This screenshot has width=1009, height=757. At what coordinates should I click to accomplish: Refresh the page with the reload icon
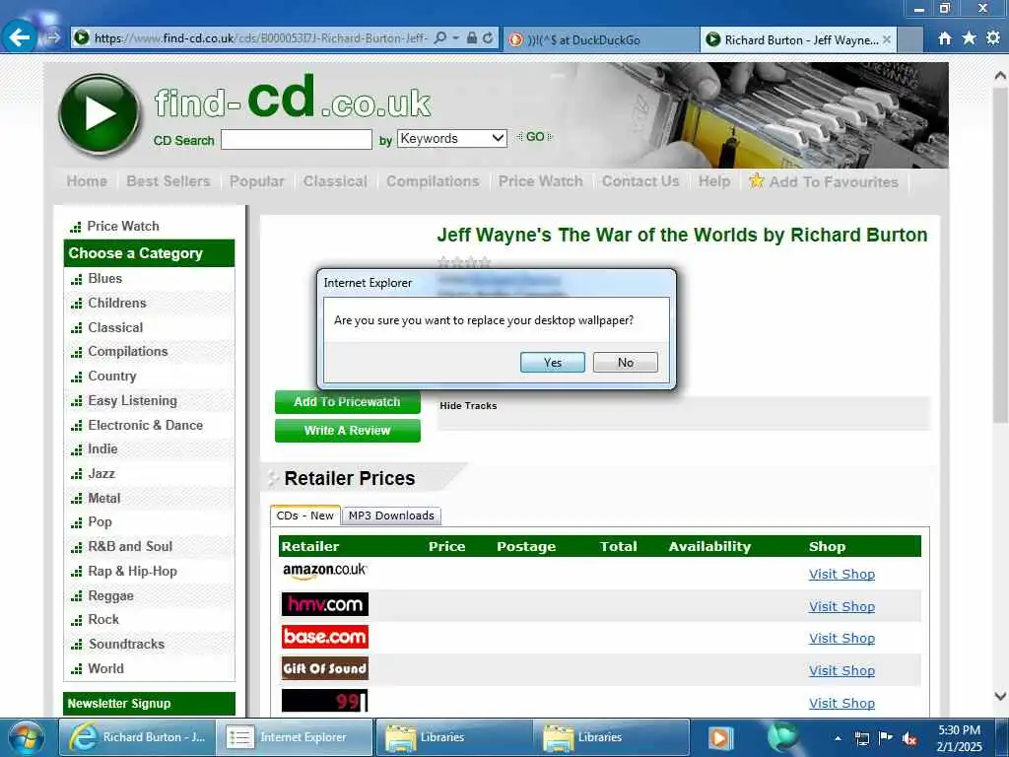488,38
